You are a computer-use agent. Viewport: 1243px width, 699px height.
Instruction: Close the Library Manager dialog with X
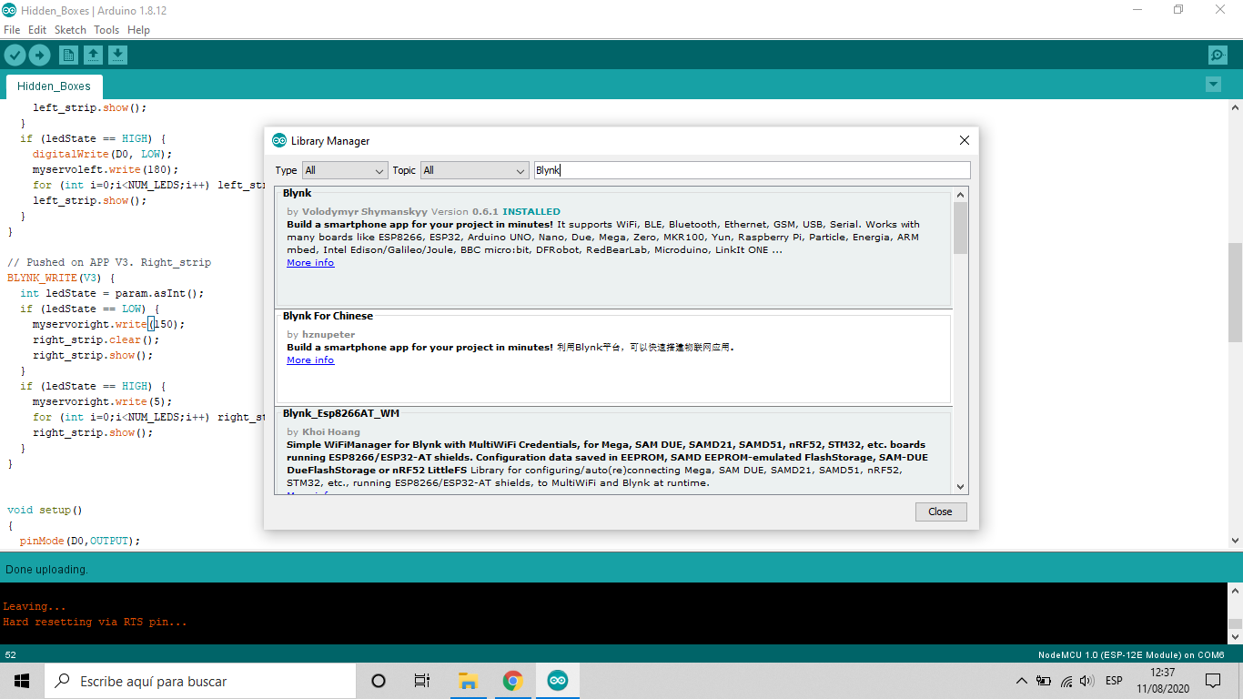[965, 140]
